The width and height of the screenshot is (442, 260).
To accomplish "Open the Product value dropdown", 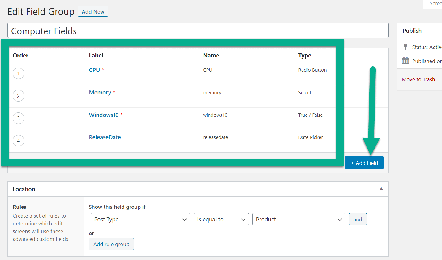I will [299, 219].
